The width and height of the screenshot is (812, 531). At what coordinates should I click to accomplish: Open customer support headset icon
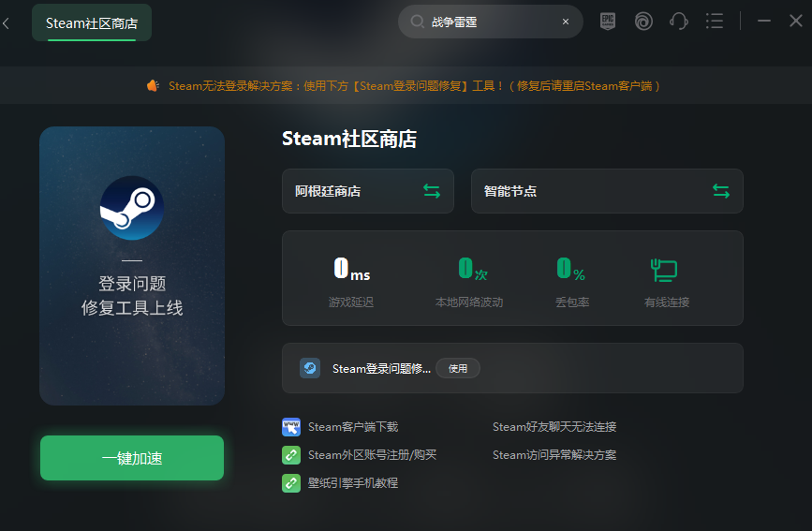[x=678, y=22]
